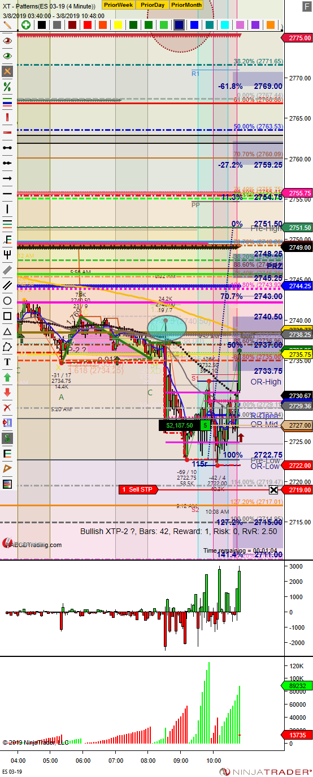
Task: Click the $2,187.50 position profit marker
Action: [x=180, y=425]
